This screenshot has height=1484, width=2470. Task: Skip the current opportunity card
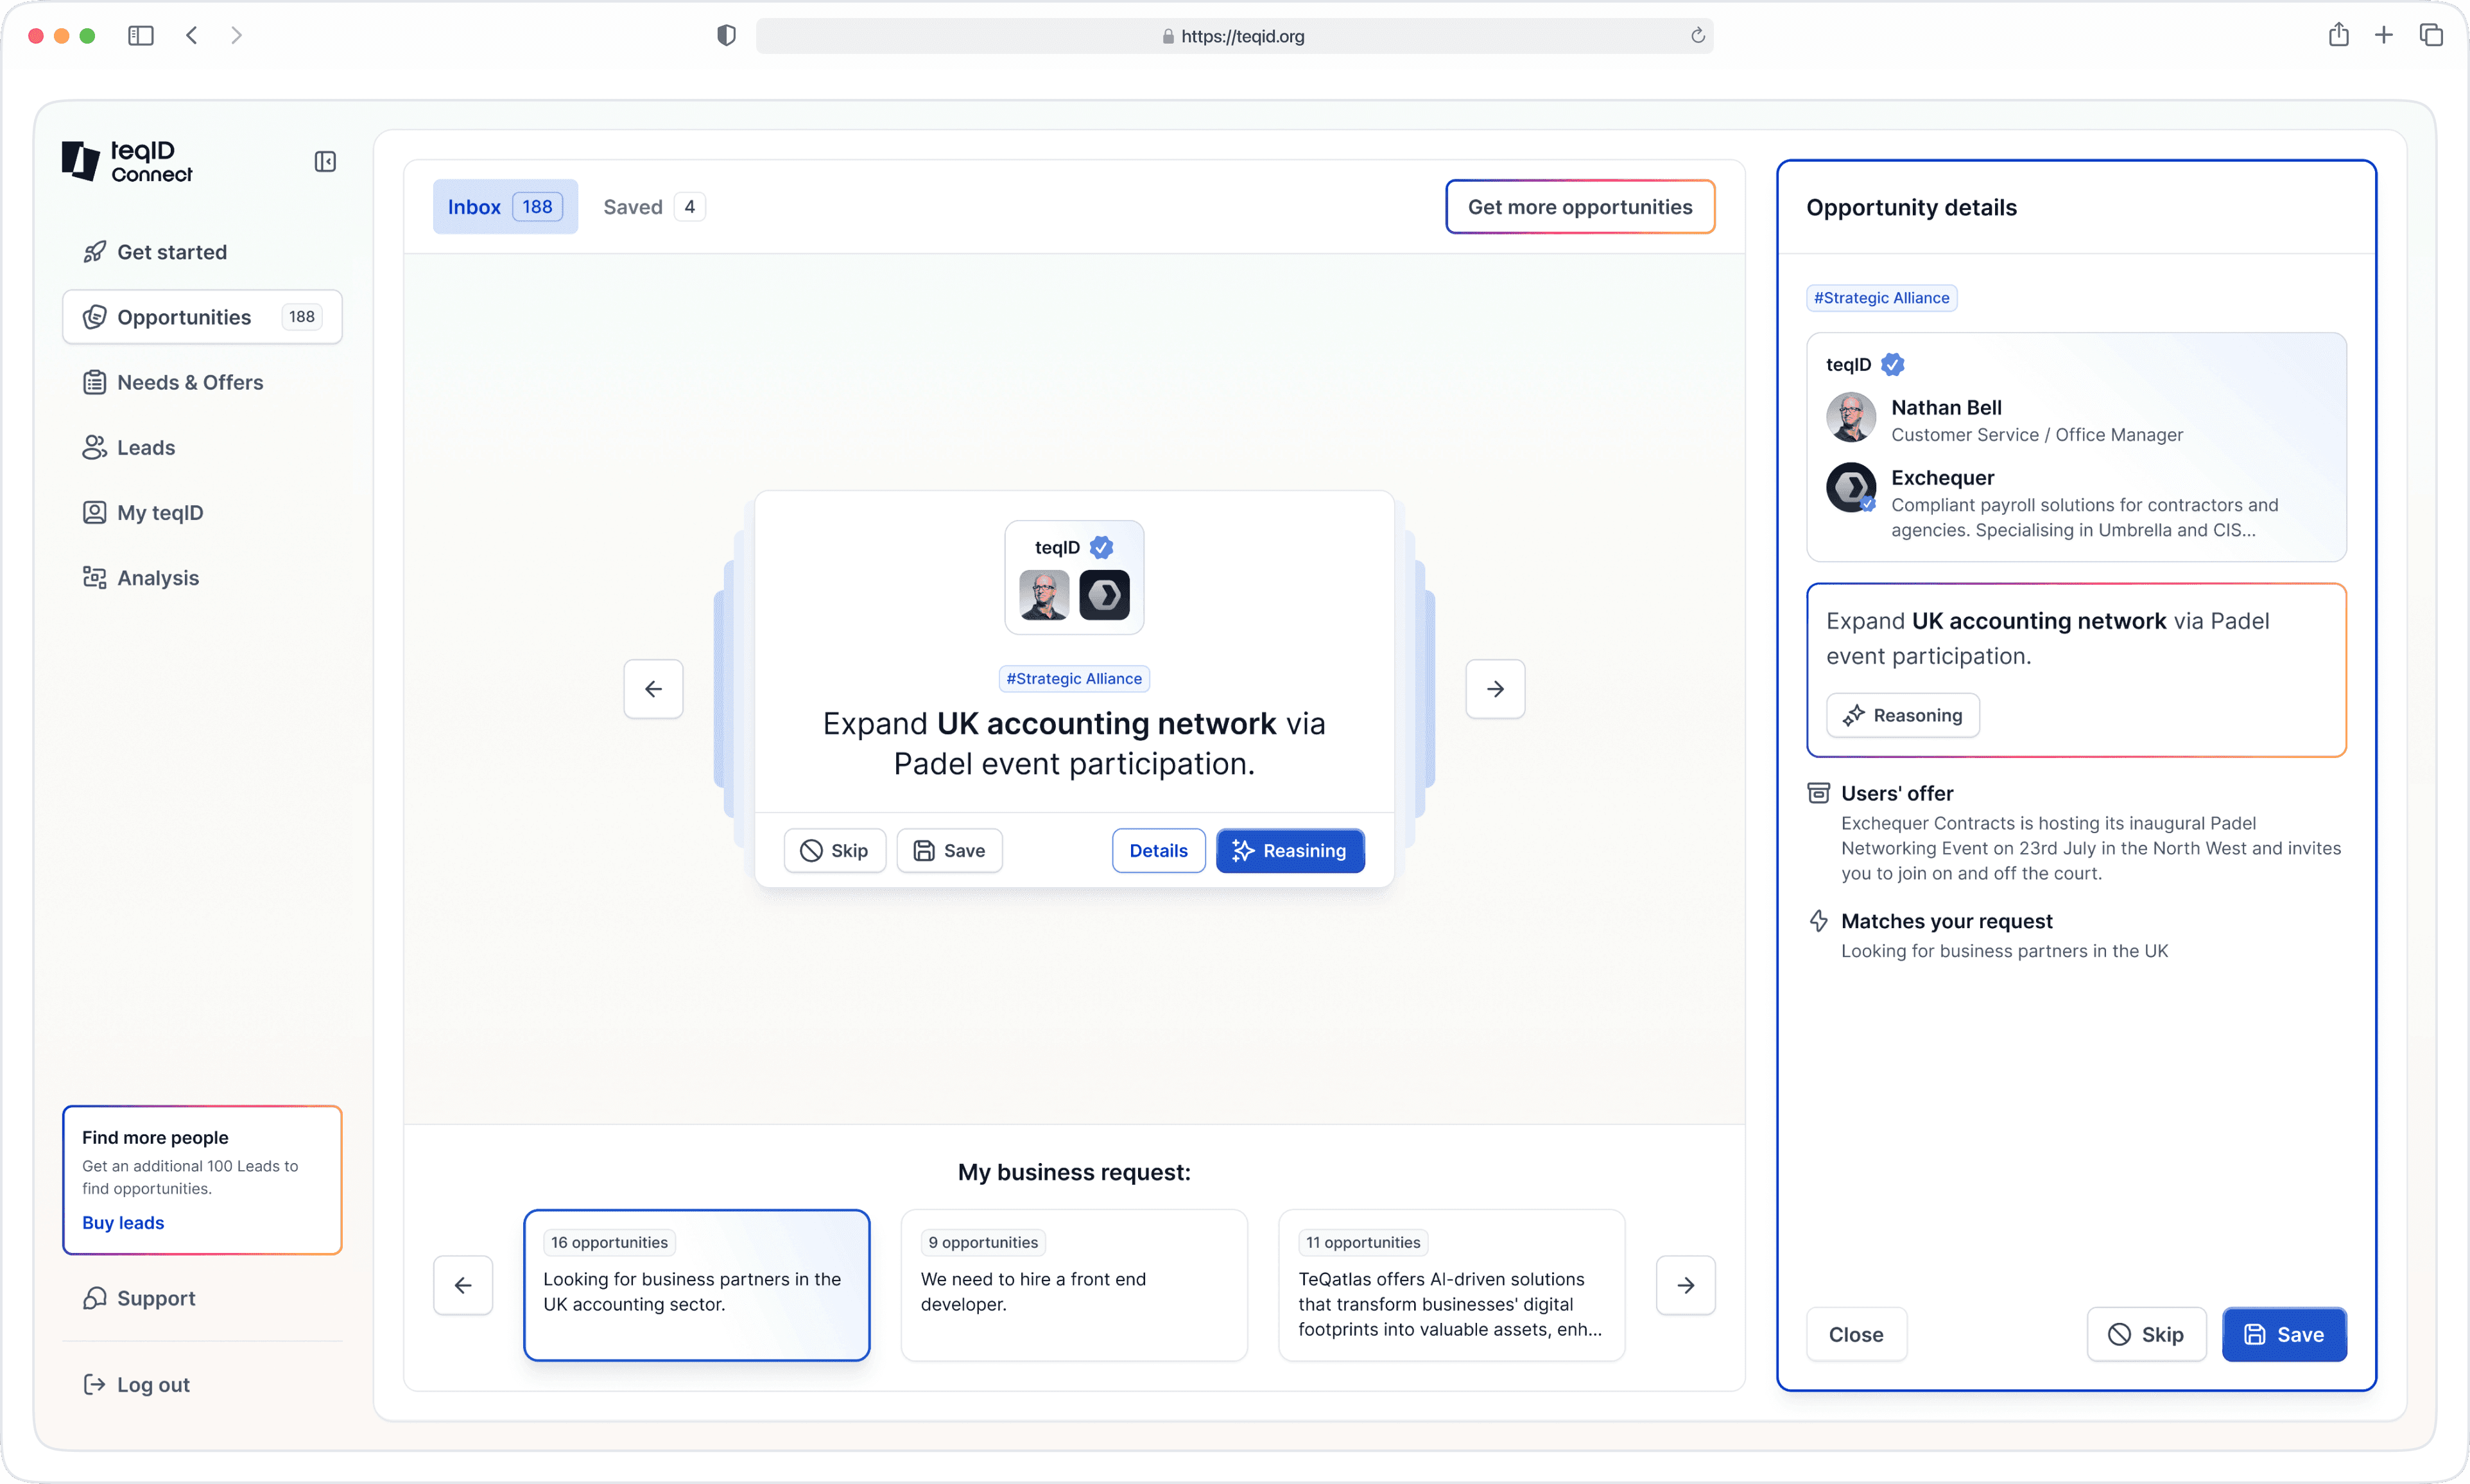point(834,850)
